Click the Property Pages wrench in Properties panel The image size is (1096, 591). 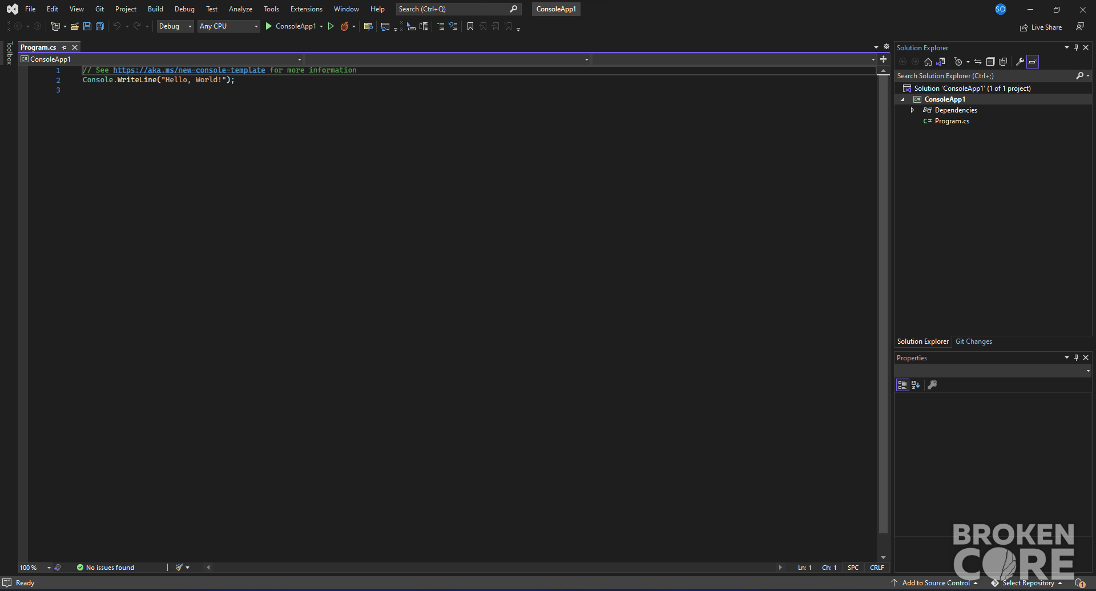click(x=932, y=385)
